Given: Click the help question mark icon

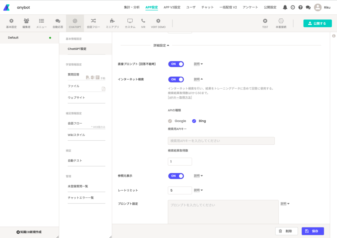Looking at the screenshot, I should [300, 7].
